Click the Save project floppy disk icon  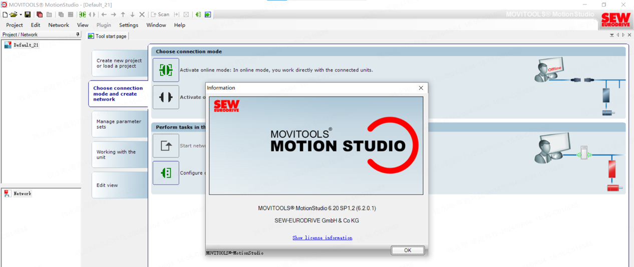tap(28, 14)
